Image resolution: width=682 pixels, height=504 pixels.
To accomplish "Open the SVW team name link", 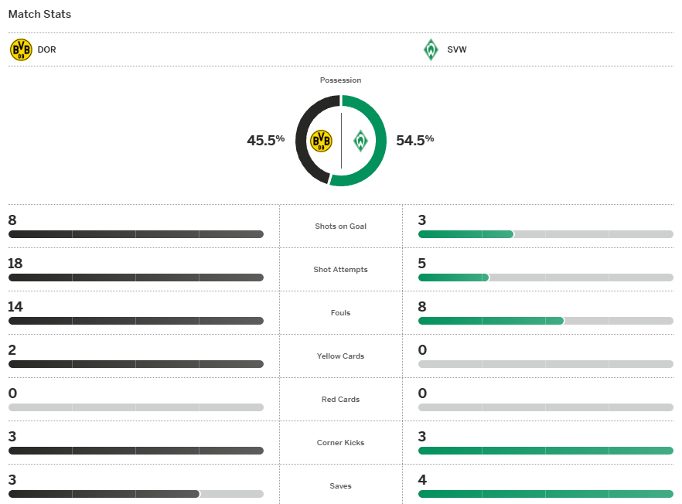I will tap(456, 50).
